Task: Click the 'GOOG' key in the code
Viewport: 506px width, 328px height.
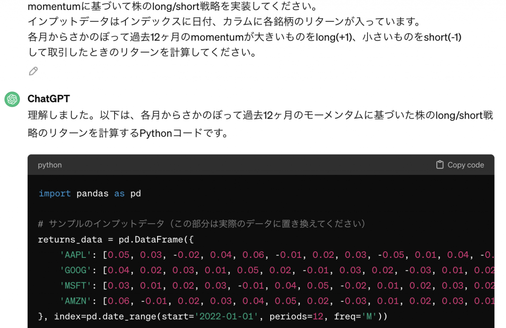Action: point(76,270)
